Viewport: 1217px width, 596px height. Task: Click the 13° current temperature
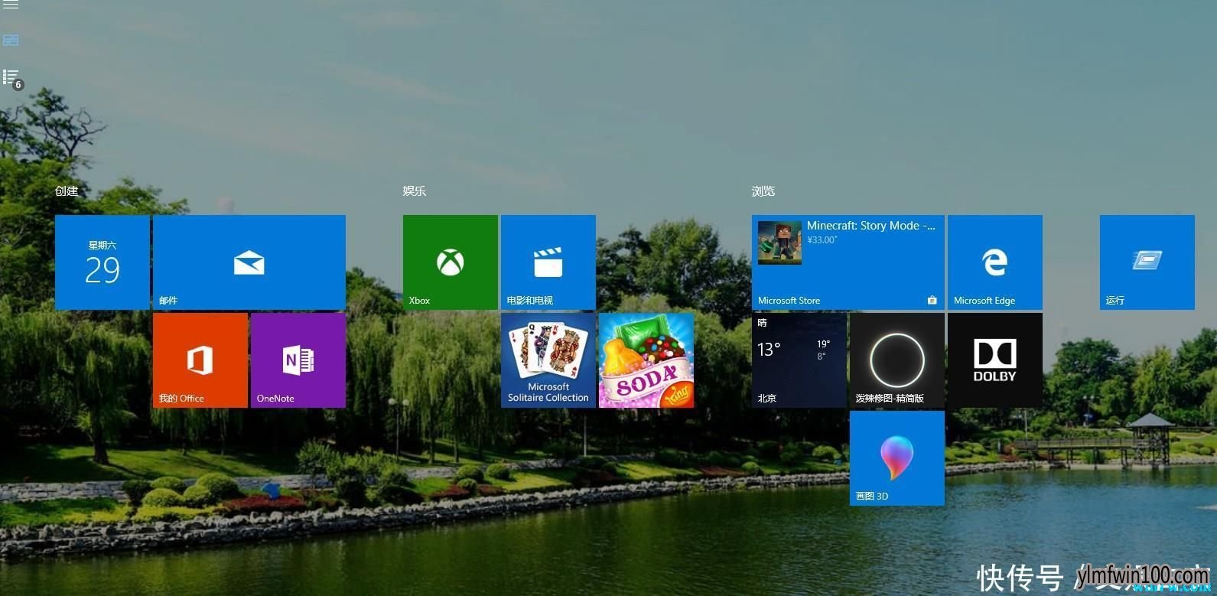point(769,350)
